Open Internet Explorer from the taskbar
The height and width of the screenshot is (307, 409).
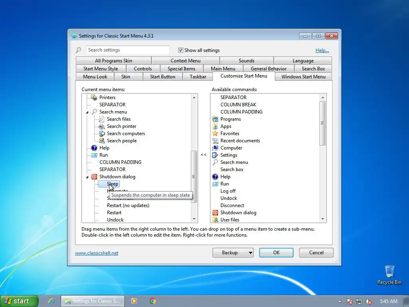(51, 301)
